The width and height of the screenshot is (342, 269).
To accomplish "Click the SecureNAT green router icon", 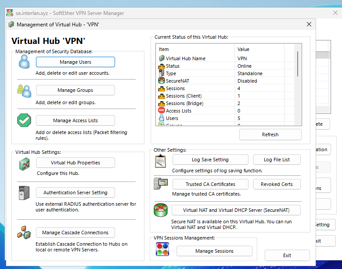I will click(160, 210).
